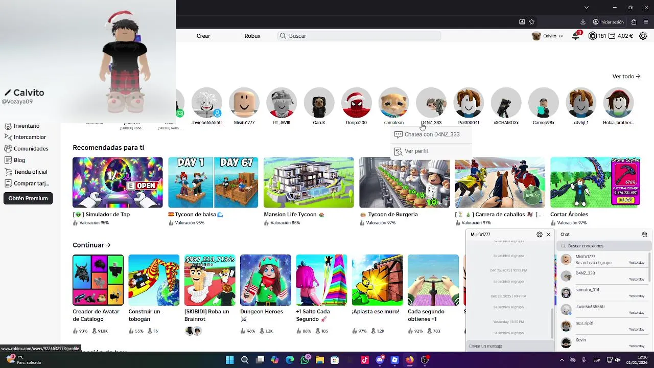654x368 pixels.
Task: Click the Chat list scrollbar
Action: point(650,267)
